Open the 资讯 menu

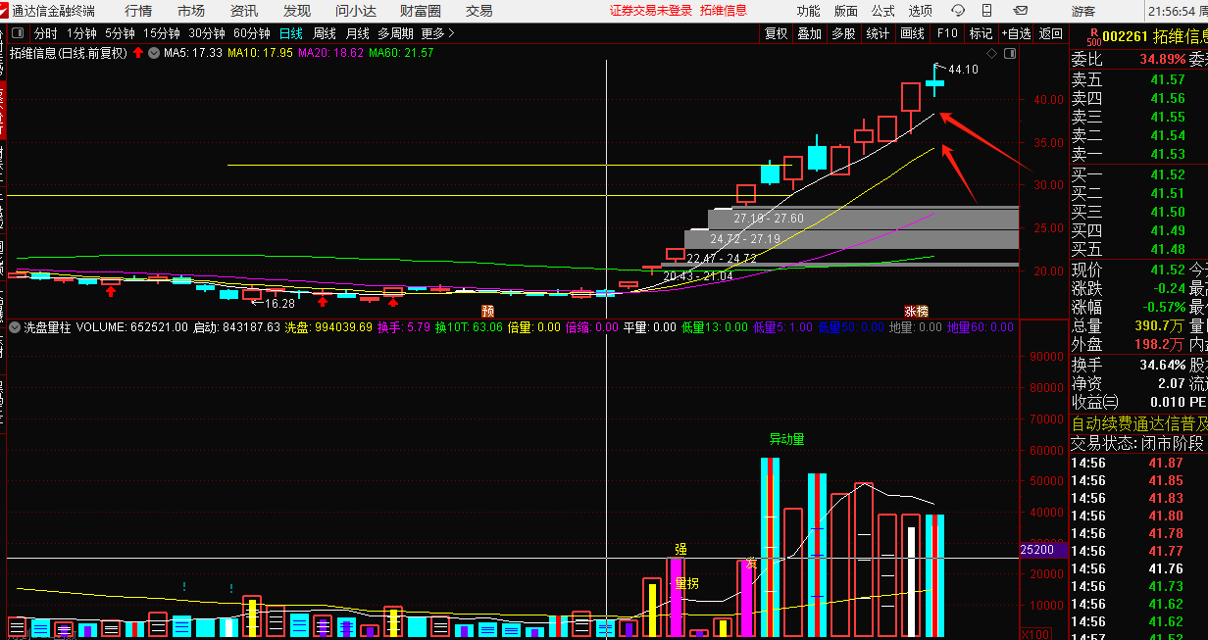pos(244,11)
